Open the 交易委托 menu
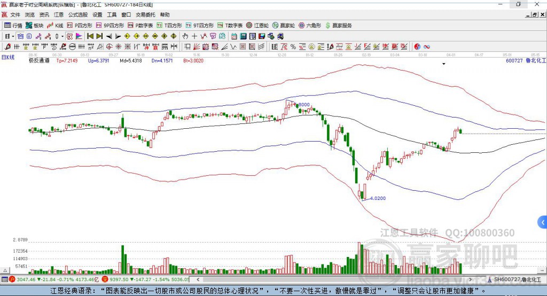 (145, 14)
